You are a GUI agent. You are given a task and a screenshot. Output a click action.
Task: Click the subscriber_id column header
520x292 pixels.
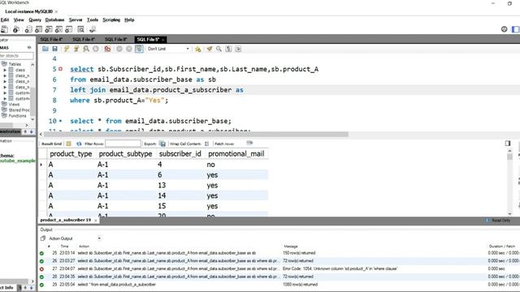point(180,153)
